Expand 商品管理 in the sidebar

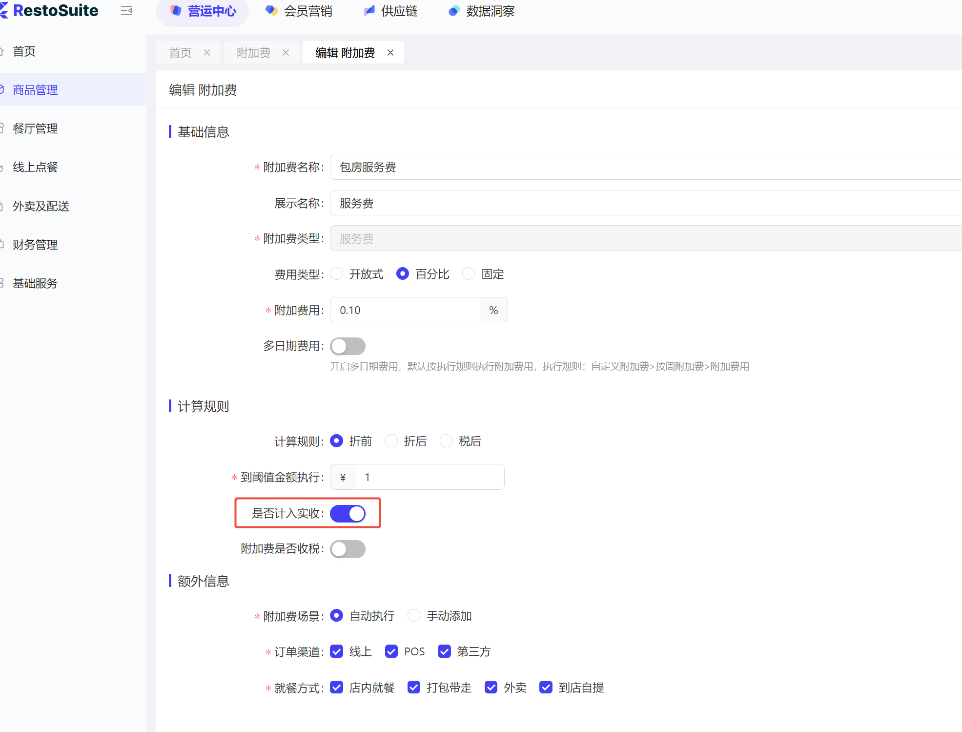(35, 90)
